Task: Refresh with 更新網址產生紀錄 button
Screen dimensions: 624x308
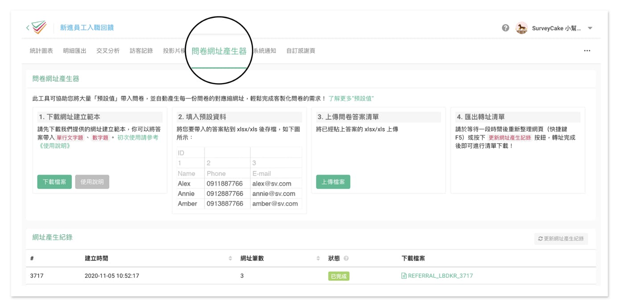Action: point(561,239)
